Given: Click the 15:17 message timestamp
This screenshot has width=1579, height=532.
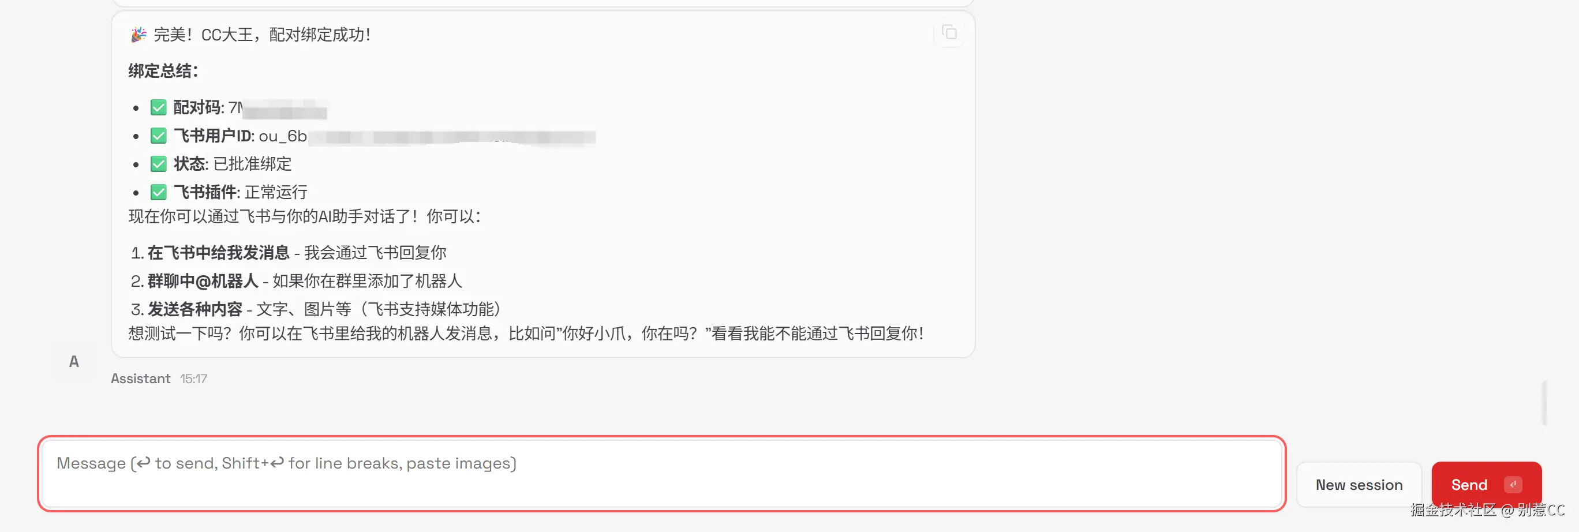Looking at the screenshot, I should coord(193,379).
